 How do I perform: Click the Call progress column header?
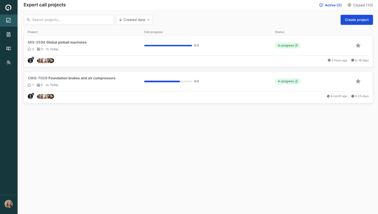click(153, 32)
